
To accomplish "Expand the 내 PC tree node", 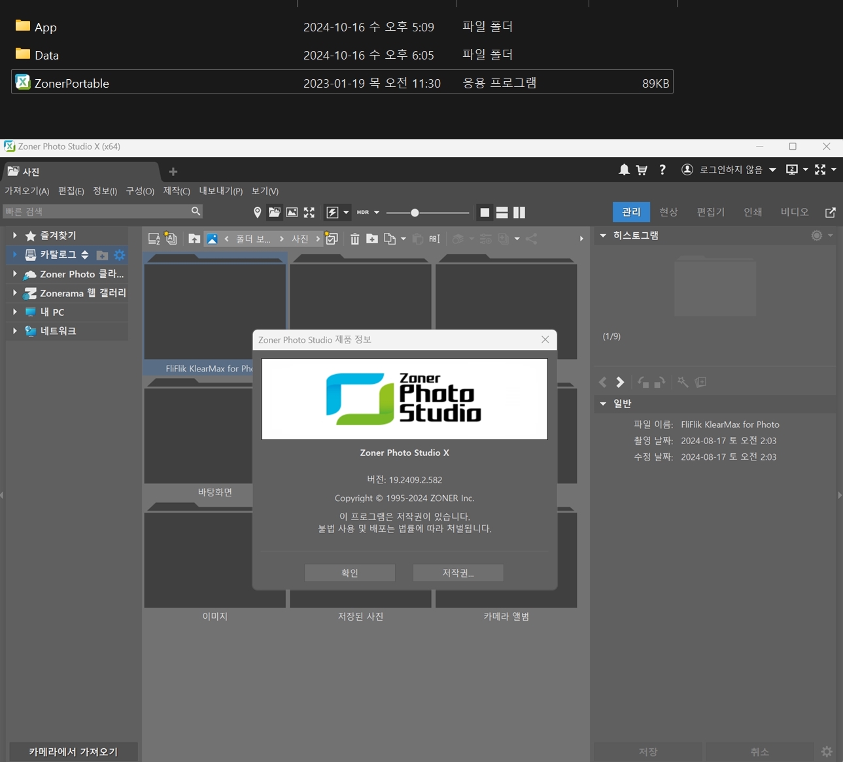I will pyautogui.click(x=15, y=312).
